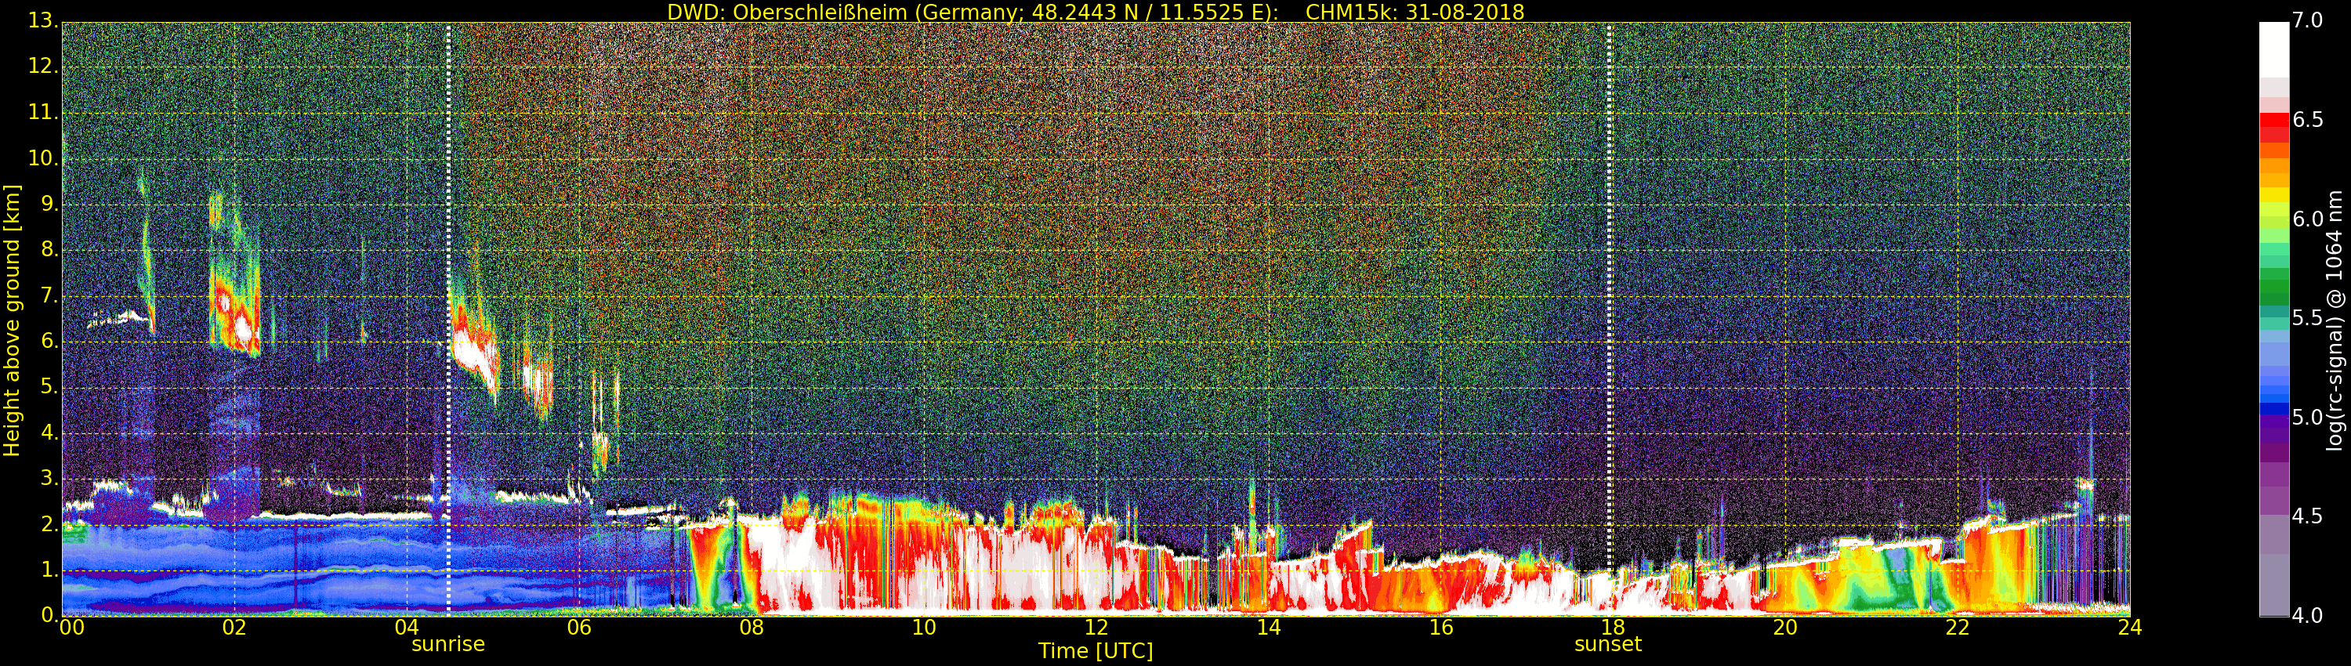Image resolution: width=2351 pixels, height=666 pixels.
Task: Click the 'log(rc-signal) @ 1064 nm' colorbar label
Action: click(2335, 320)
